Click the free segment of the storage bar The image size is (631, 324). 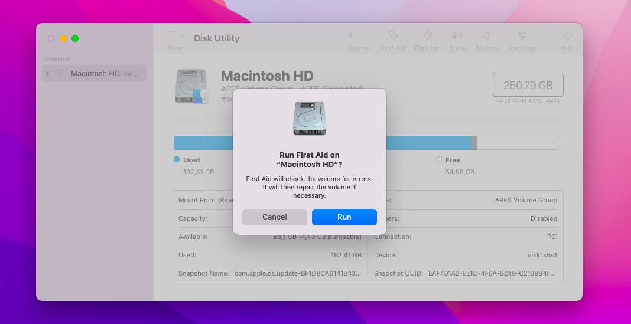(518, 143)
